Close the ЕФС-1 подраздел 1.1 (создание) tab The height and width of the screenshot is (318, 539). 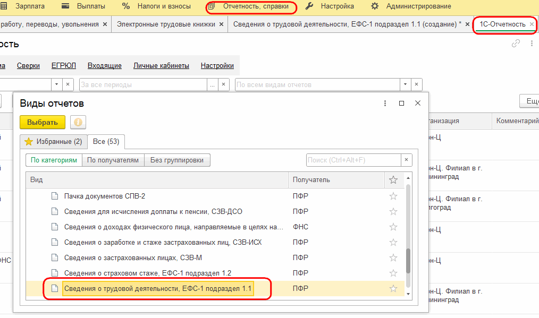[x=467, y=24]
